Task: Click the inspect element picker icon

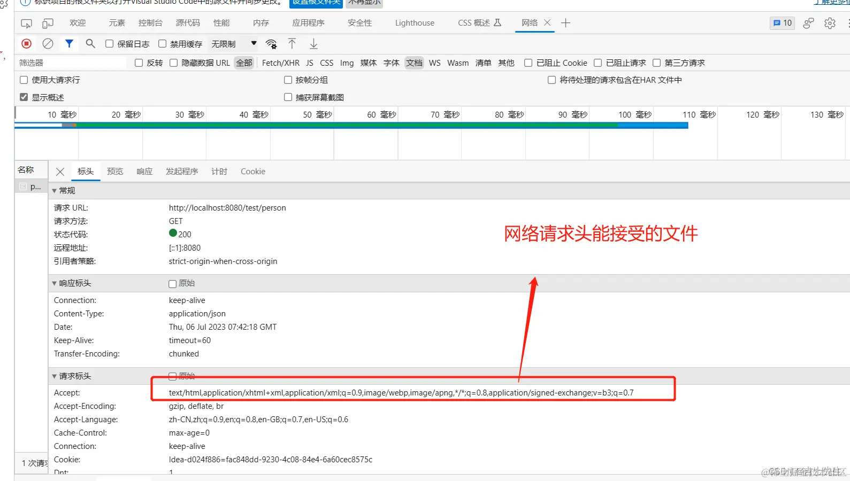Action: pyautogui.click(x=26, y=23)
